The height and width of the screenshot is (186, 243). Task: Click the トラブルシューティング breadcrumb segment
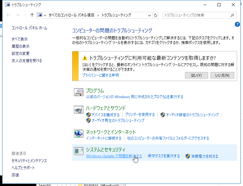[x=116, y=15]
